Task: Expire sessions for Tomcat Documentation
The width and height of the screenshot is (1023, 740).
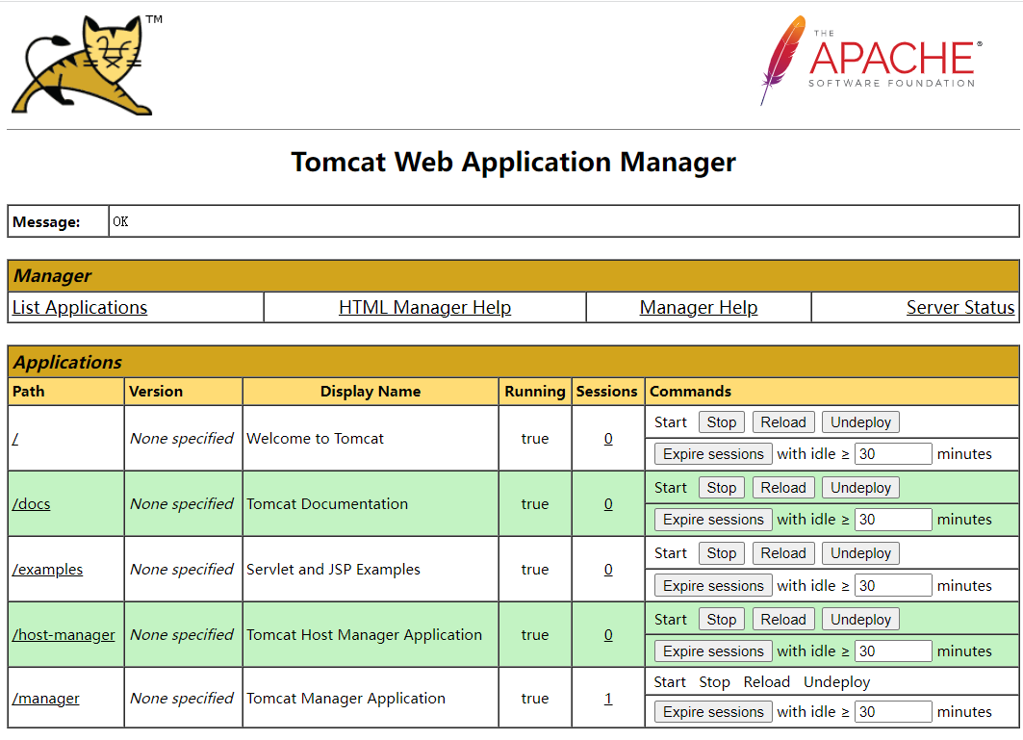Action: 713,520
